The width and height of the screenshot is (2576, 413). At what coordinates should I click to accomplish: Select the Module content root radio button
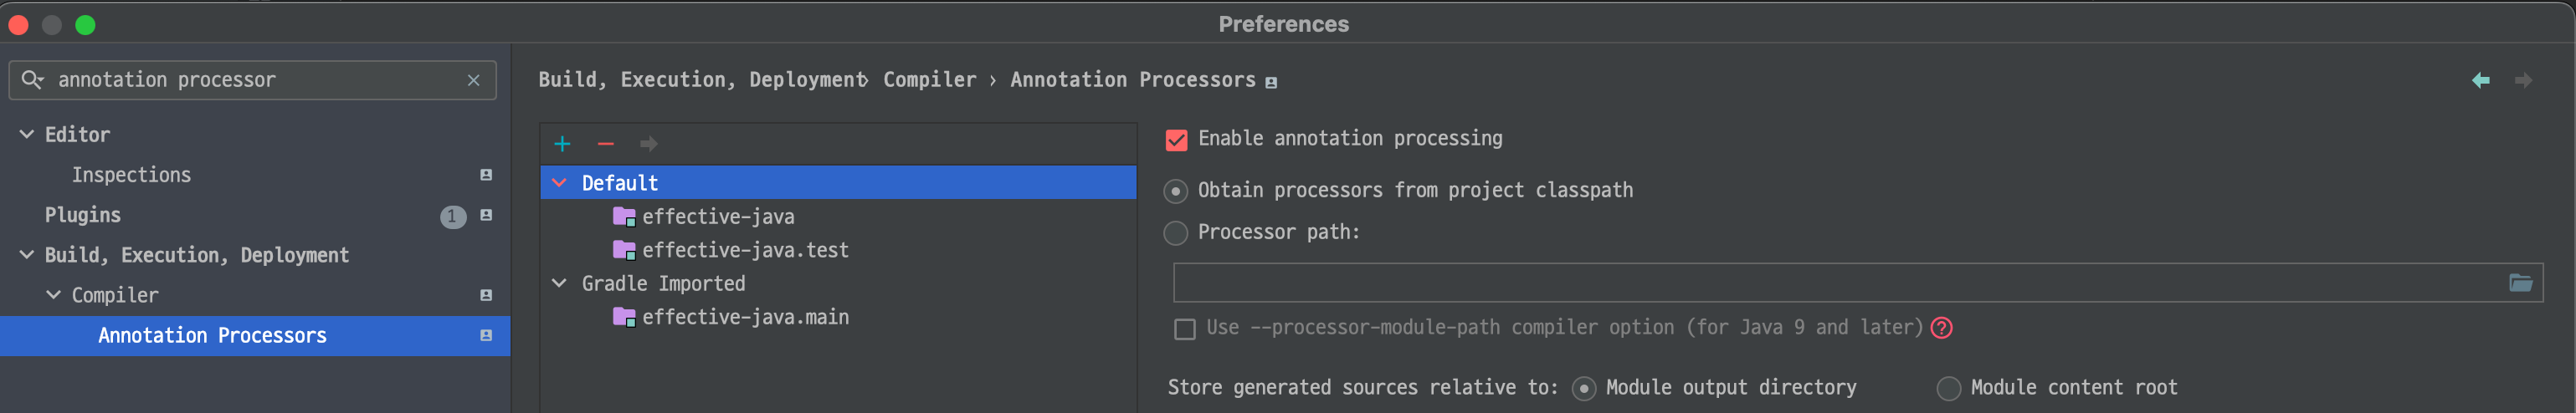(1948, 388)
